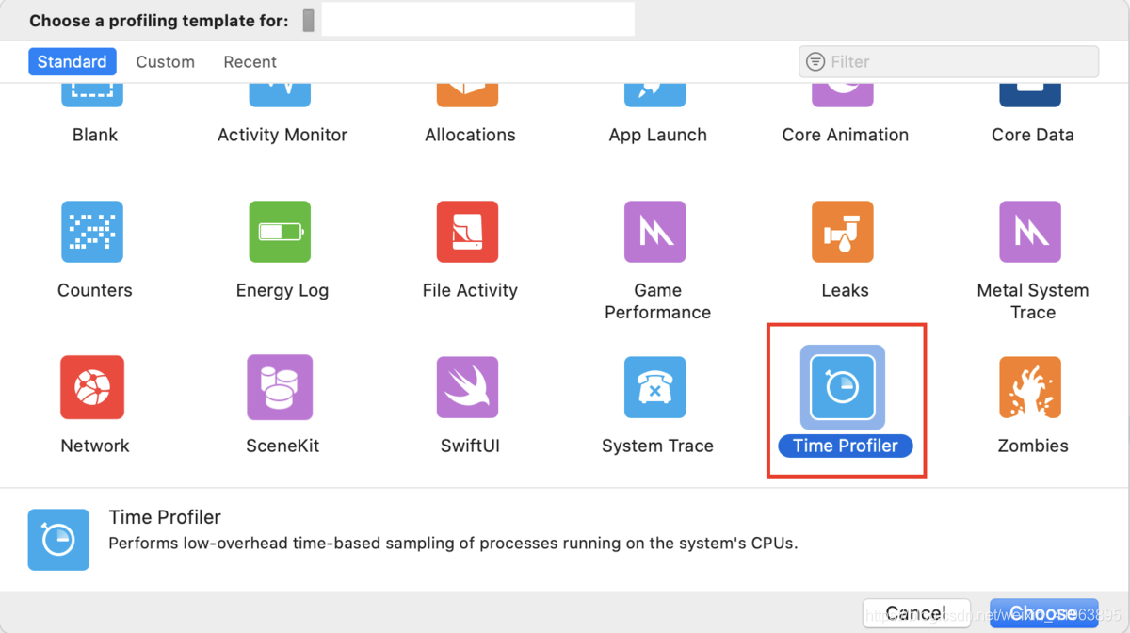This screenshot has width=1130, height=633.
Task: Click the App Launch label
Action: coord(657,135)
